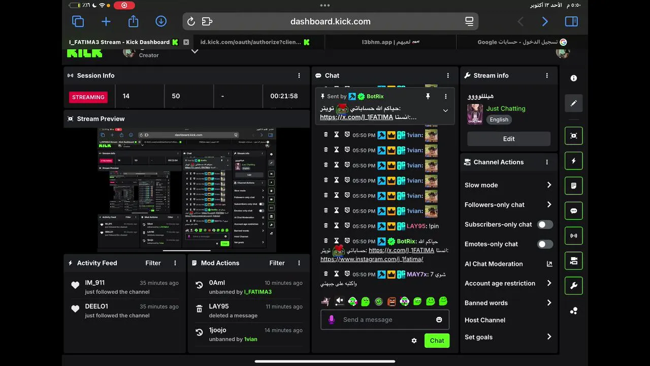Open the pinned message three-dot menu

click(446, 96)
